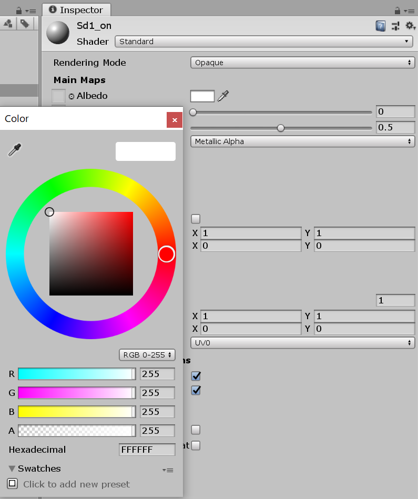This screenshot has height=499, width=418.
Task: Click the smoothness value field showing 0.5
Action: point(395,127)
